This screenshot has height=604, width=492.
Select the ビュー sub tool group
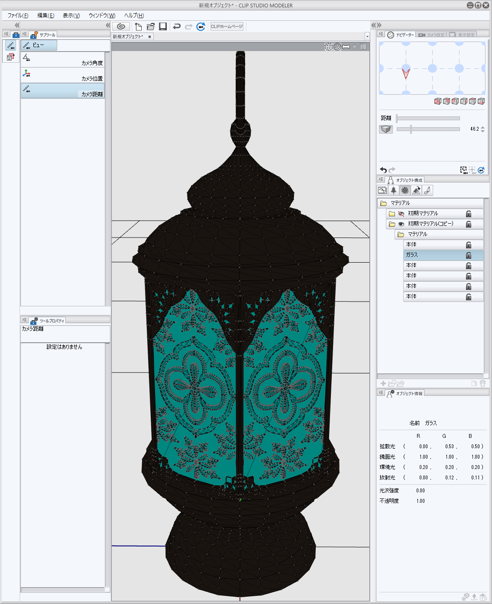coord(39,45)
